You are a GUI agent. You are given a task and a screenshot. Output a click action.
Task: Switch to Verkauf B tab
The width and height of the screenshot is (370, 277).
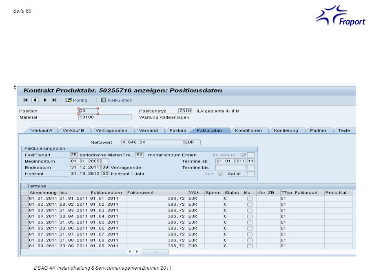tap(73, 130)
